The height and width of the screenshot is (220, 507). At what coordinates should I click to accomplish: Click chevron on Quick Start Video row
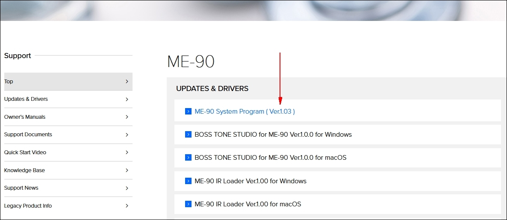coord(127,153)
